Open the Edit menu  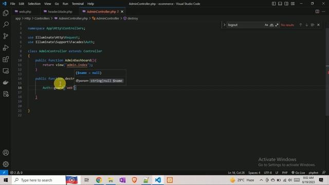tap(22, 4)
